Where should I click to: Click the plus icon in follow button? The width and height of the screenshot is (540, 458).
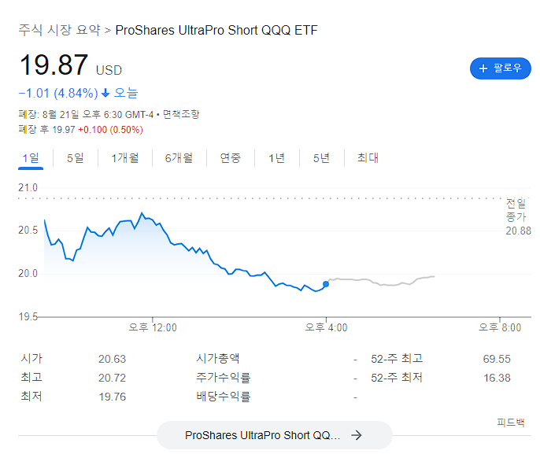point(483,68)
